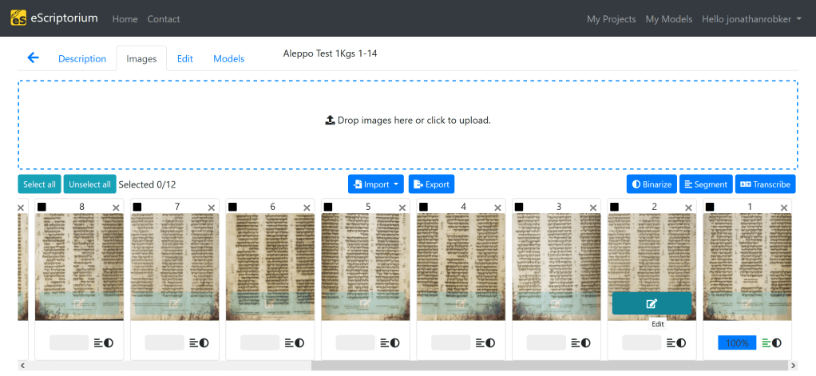Viewport: 816px width, 376px height.
Task: Remove image 1 using its X icon
Action: (x=784, y=208)
